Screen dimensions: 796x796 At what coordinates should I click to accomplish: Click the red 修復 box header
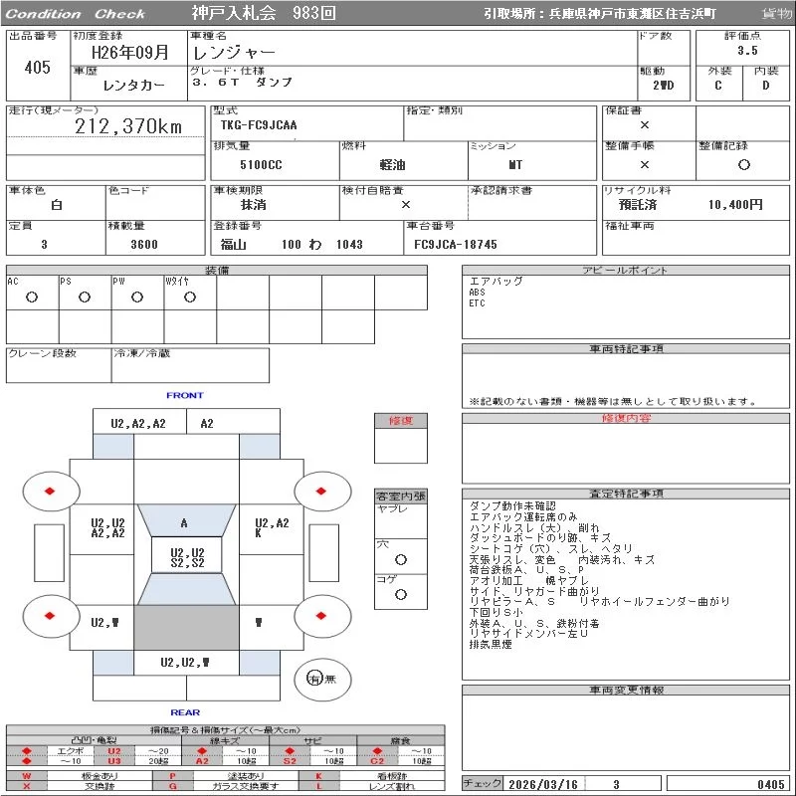pyautogui.click(x=400, y=421)
